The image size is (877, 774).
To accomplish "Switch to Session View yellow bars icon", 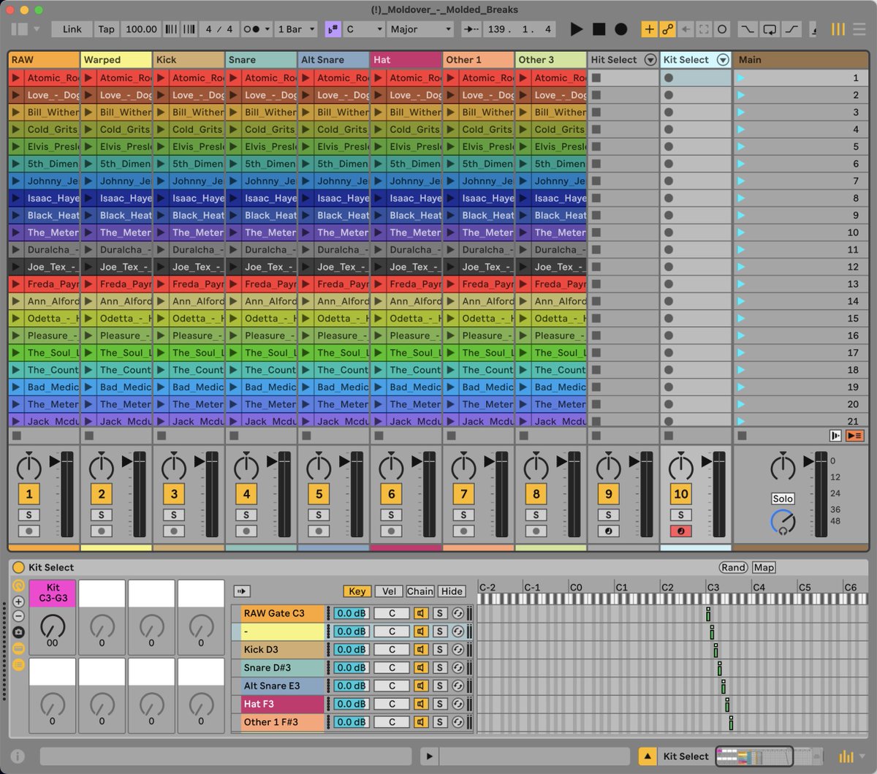I will (838, 29).
